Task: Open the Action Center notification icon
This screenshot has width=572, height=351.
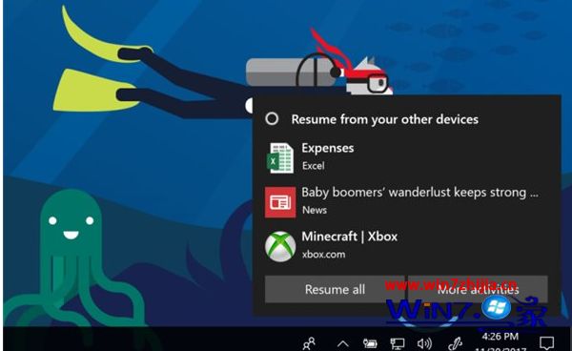Action: (x=546, y=343)
